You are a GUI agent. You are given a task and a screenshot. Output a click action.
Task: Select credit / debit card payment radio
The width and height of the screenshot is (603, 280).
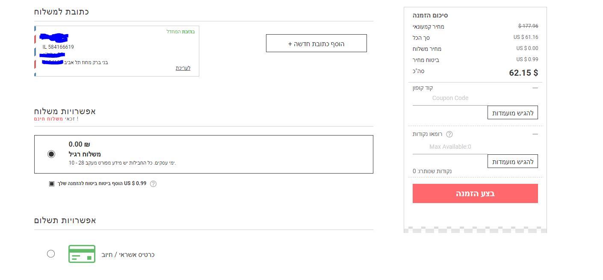[51, 253]
